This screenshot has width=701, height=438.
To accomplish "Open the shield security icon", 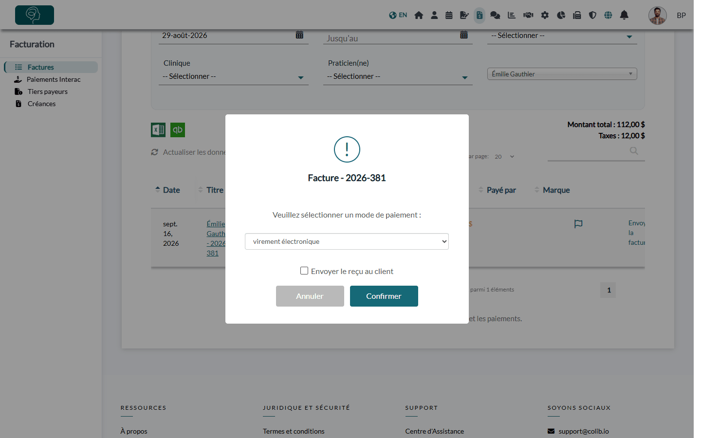I will tap(592, 15).
